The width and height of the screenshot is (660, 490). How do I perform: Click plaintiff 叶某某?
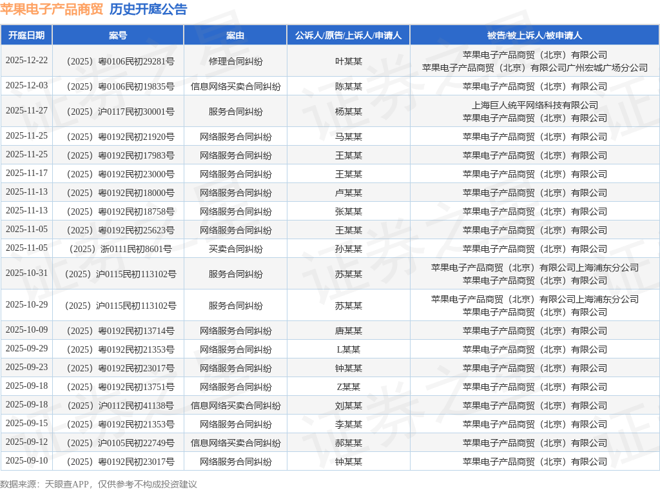click(349, 61)
